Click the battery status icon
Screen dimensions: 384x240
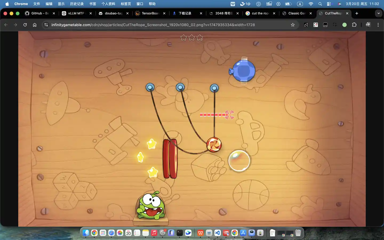[x=288, y=4]
